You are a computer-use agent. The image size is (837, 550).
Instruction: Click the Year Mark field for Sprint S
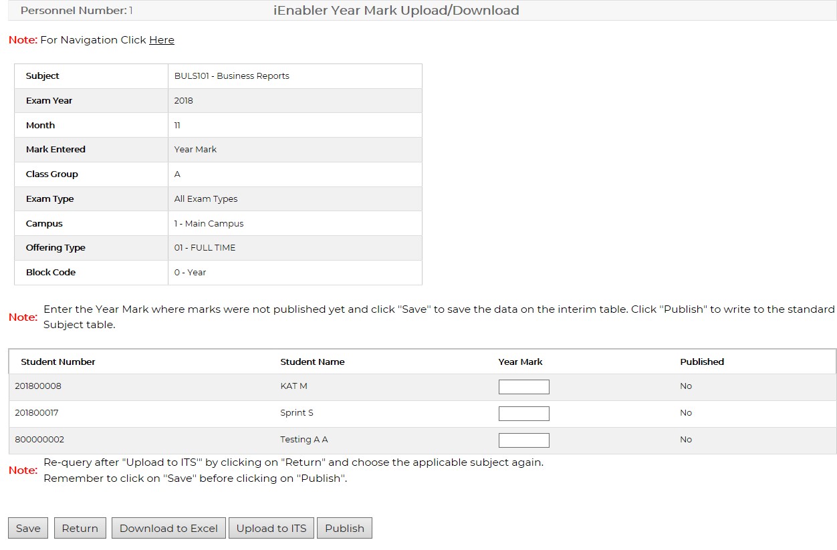[x=524, y=413]
